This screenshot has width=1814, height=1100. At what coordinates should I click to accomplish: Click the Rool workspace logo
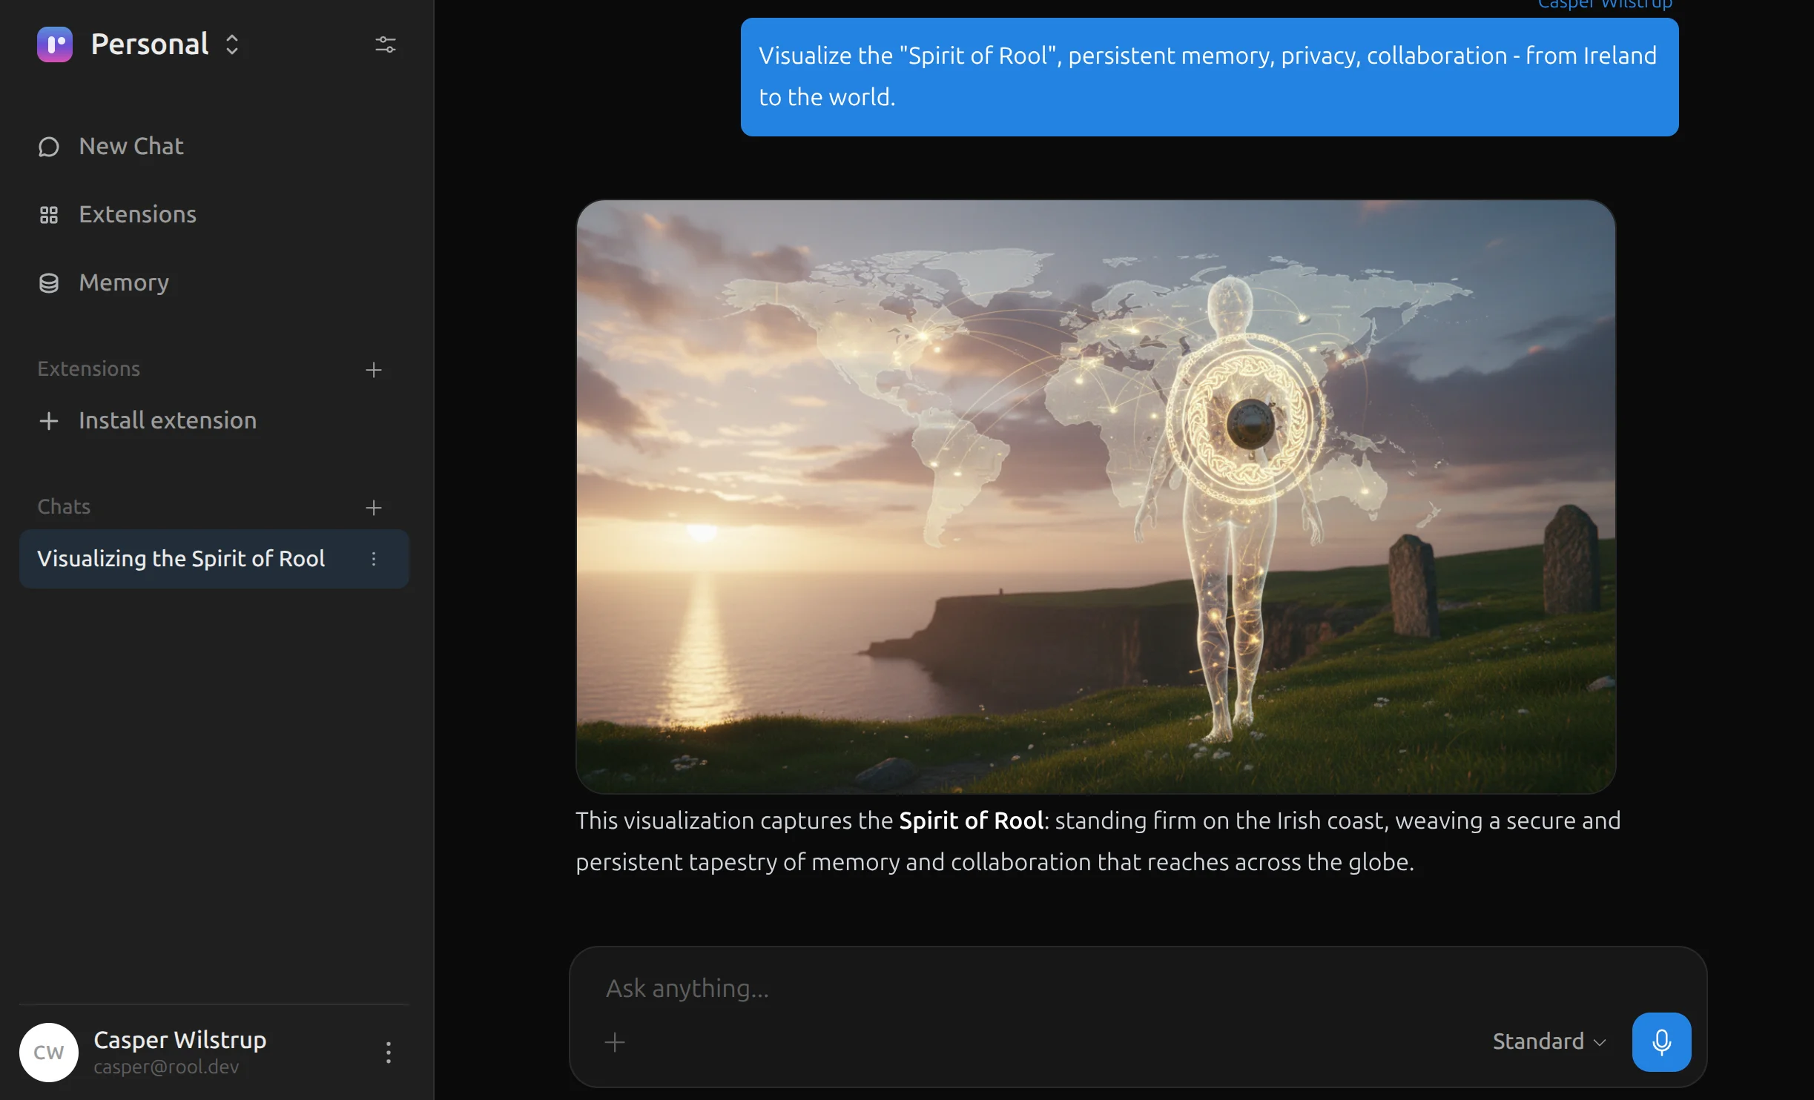54,44
